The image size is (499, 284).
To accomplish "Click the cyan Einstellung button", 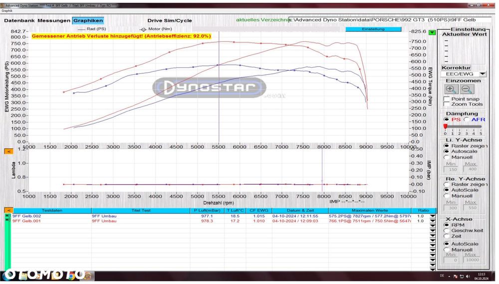I will 373,29.
